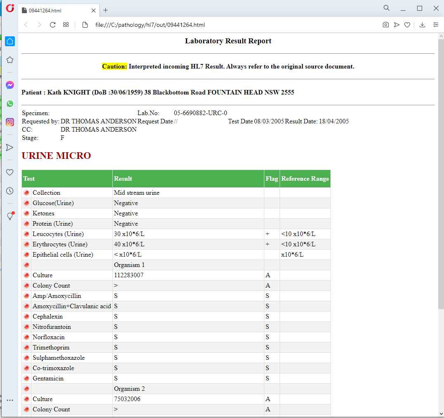Image resolution: width=444 pixels, height=418 pixels.
Task: Open Messenger from the sidebar
Action: [x=10, y=85]
